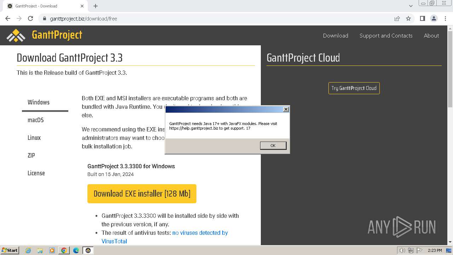Toggle the browser side panel
This screenshot has height=255, width=453.
click(422, 18)
